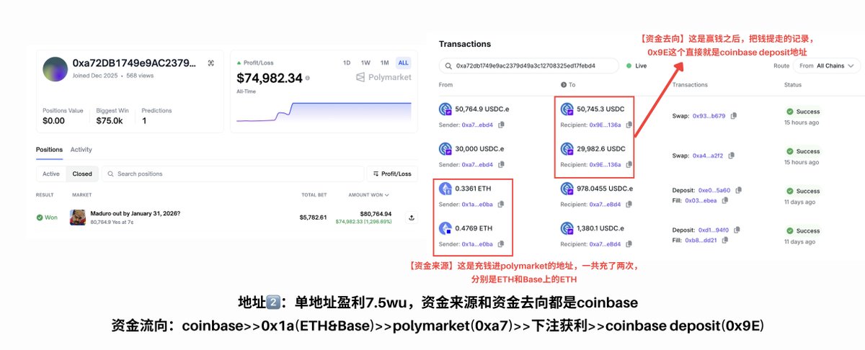865x350 pixels.
Task: Select the 1W profit range
Action: (365, 63)
